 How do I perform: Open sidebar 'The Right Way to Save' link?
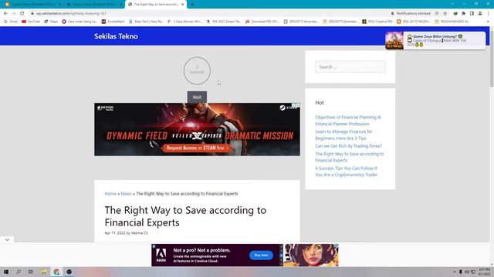click(x=350, y=157)
